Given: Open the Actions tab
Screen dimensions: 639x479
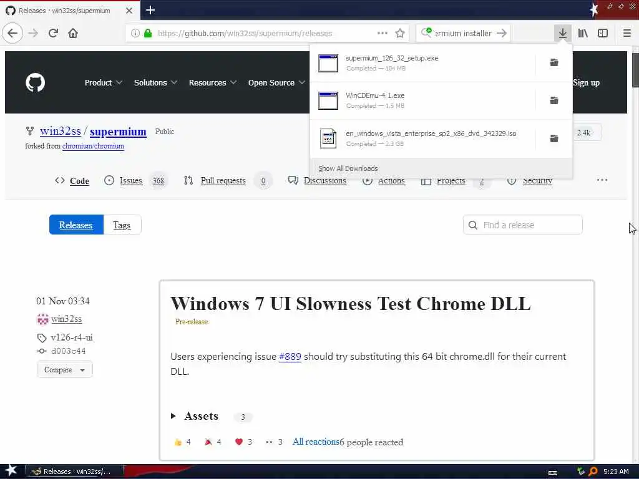Looking at the screenshot, I should [384, 180].
